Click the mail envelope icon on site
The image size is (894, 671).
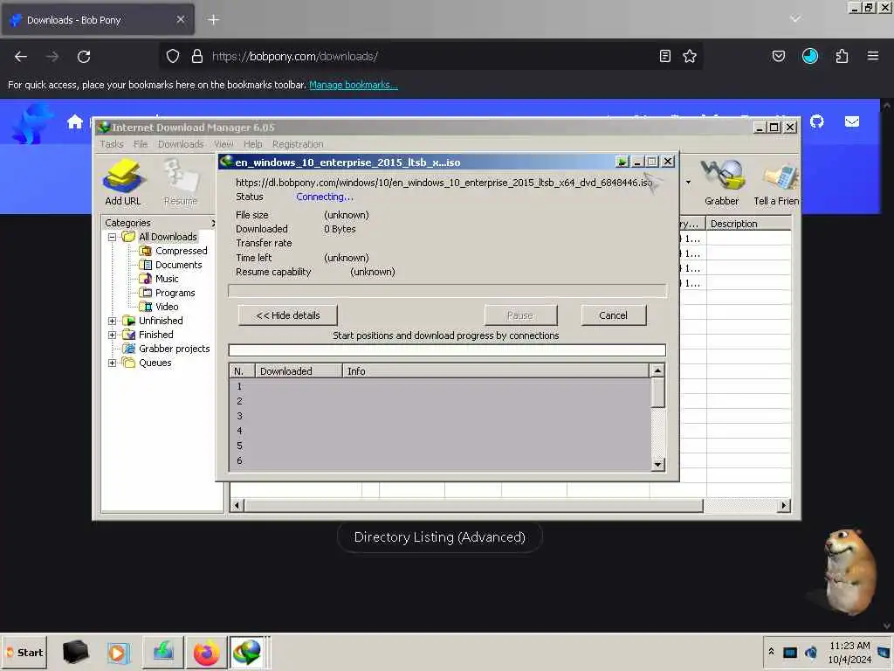[852, 122]
